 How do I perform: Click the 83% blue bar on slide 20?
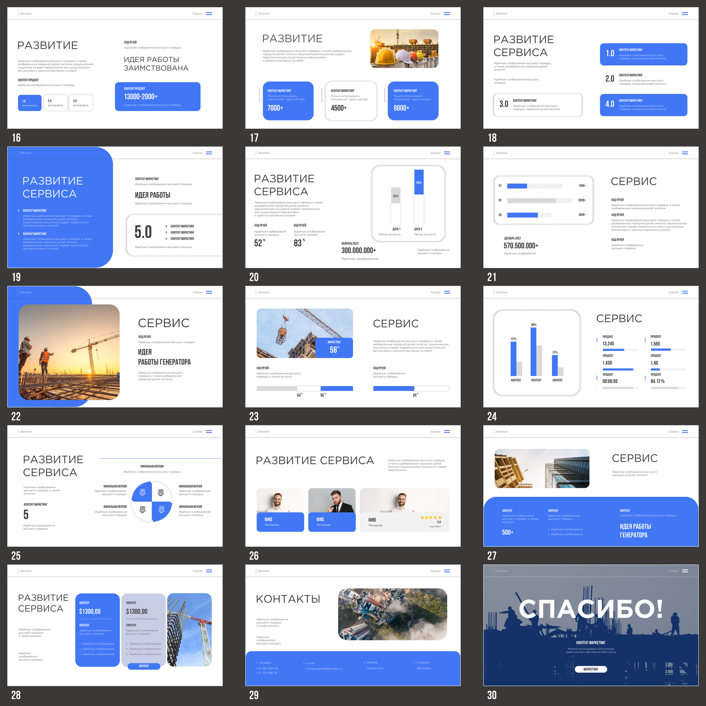419,182
